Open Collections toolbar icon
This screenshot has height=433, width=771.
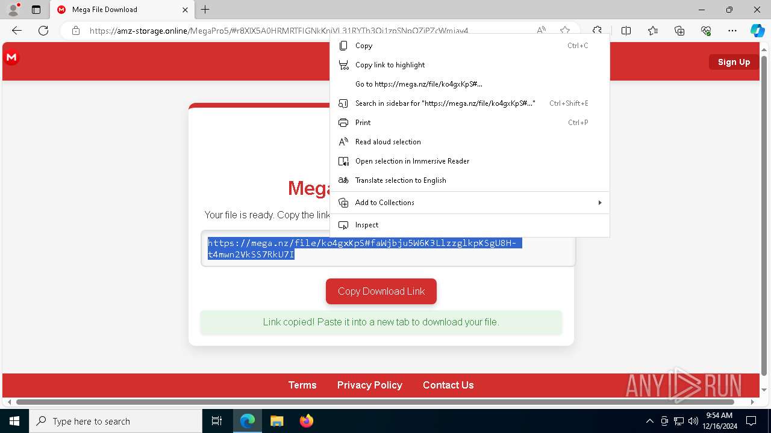pos(679,31)
